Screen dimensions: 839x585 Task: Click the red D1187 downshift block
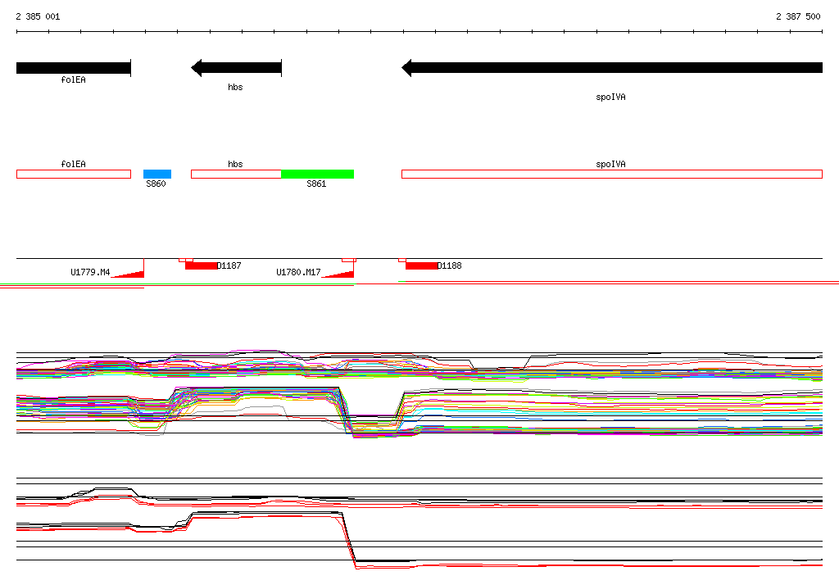(x=202, y=265)
